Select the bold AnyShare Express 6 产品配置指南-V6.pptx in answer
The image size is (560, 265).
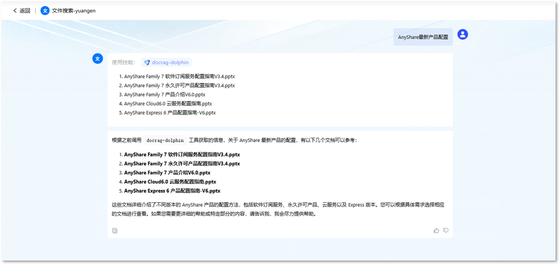click(172, 191)
